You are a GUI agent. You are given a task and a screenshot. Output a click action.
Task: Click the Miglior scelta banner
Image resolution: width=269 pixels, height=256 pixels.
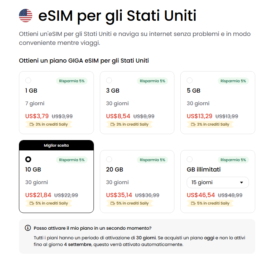56,145
